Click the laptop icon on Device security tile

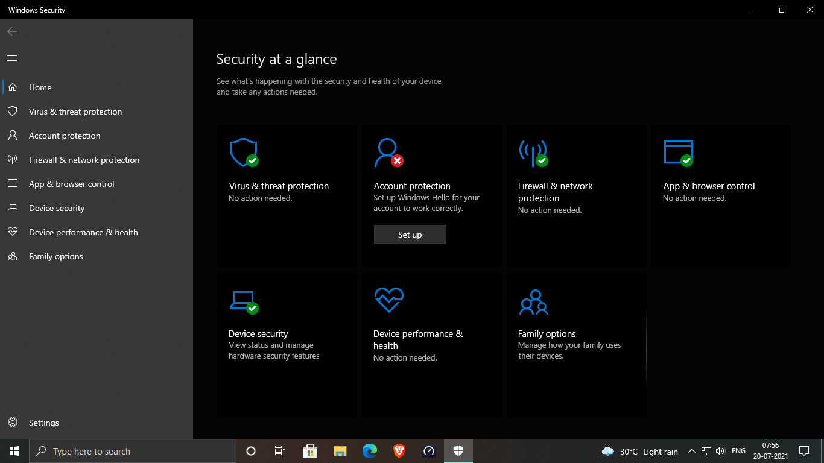pyautogui.click(x=244, y=301)
